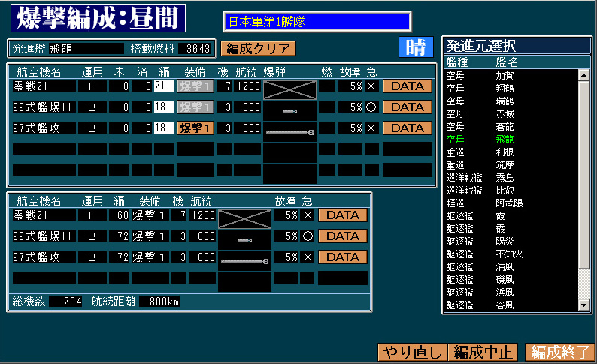Click the やり直し button
This screenshot has height=364, width=597.
[x=412, y=352]
